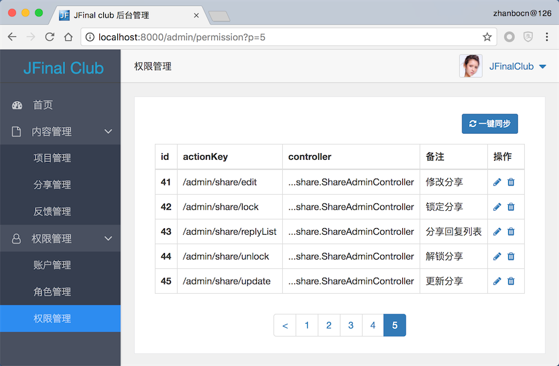559x366 pixels.
Task: Edit the /admin/share/replyList permission
Action: pyautogui.click(x=497, y=232)
